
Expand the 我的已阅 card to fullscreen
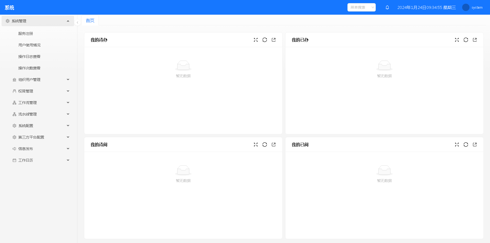tap(457, 145)
